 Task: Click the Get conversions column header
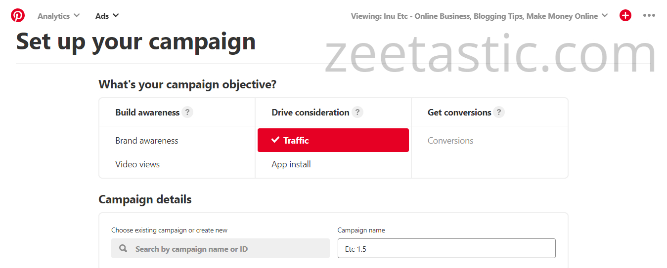click(459, 113)
